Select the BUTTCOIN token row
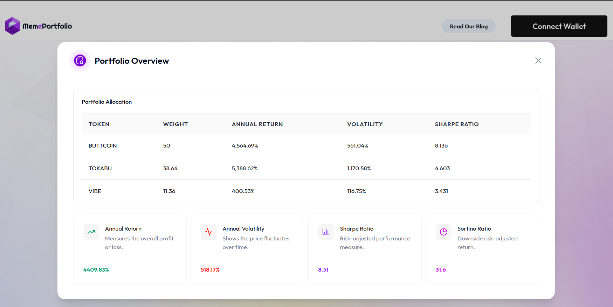This screenshot has height=307, width=613. 103,145
